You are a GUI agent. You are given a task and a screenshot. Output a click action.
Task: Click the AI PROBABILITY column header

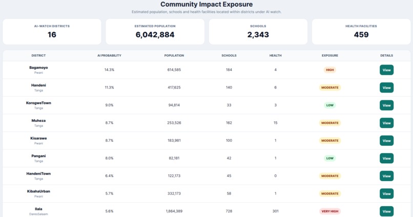tap(109, 55)
